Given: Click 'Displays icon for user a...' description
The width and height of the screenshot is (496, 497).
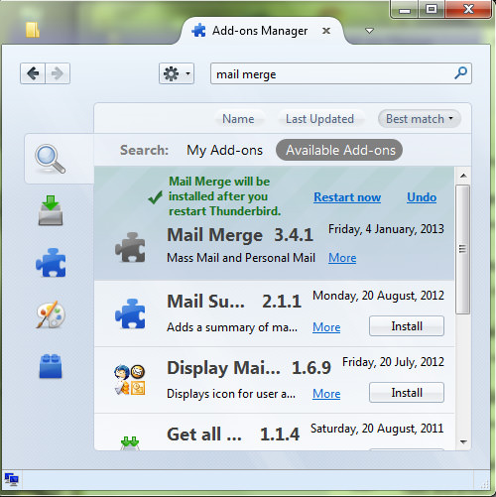Looking at the screenshot, I should click(x=231, y=394).
